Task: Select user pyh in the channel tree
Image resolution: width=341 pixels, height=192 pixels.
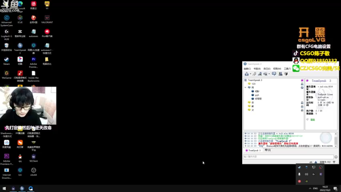Action: point(257,95)
